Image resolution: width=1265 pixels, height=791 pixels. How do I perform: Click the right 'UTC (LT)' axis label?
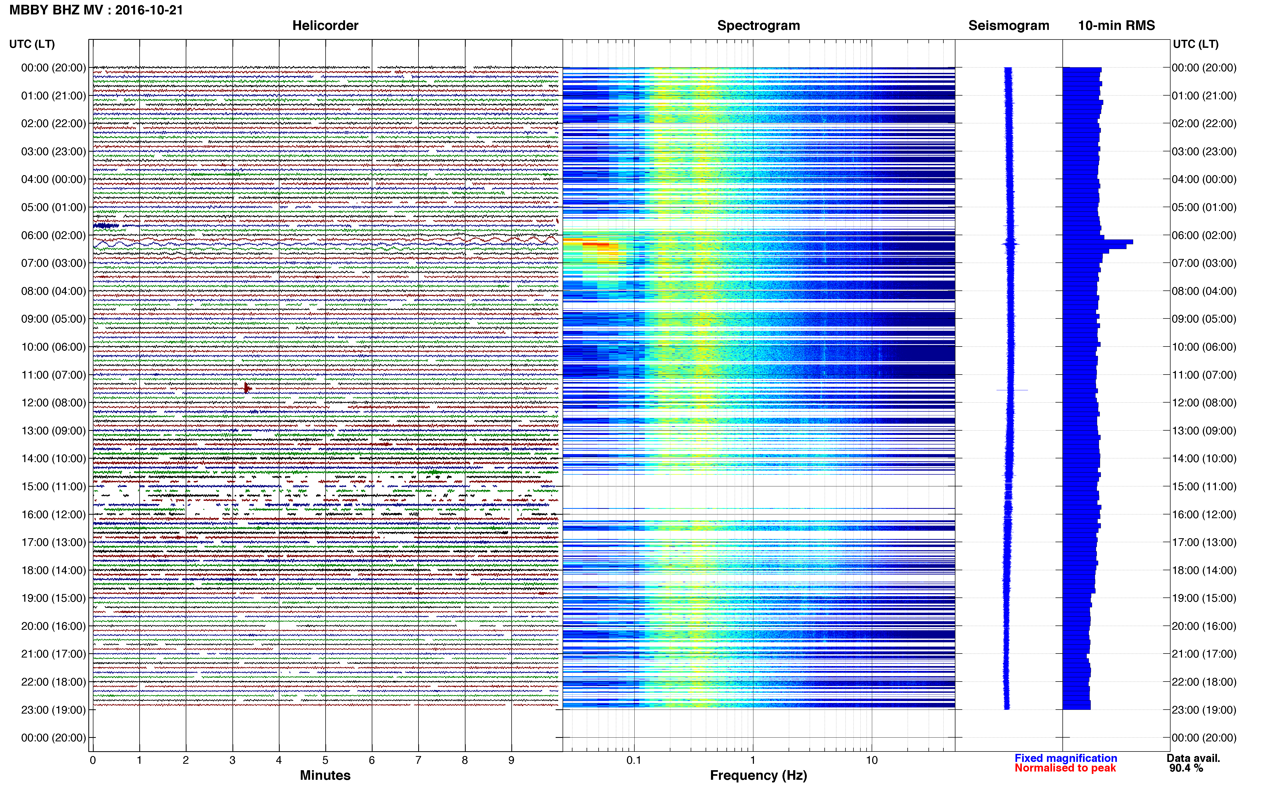pos(1195,44)
